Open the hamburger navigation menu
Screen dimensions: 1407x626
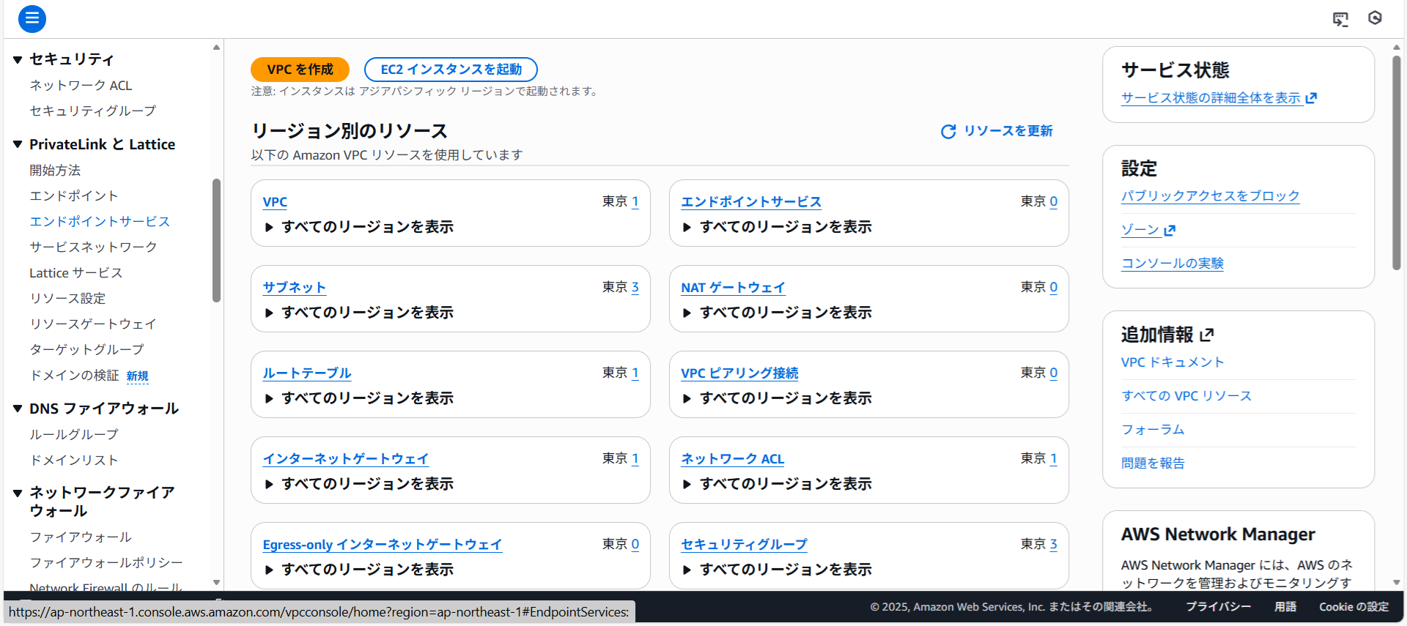click(32, 18)
